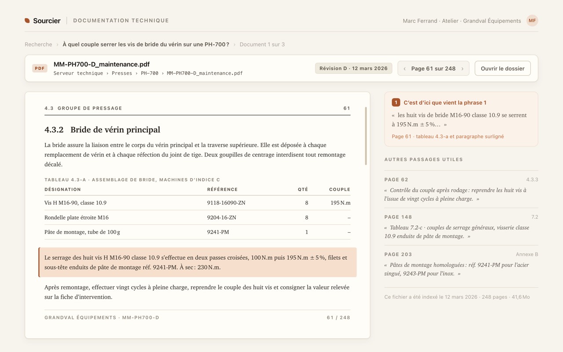Click Marc Ferrand · Atelier user label
This screenshot has height=352, width=563.
tap(462, 21)
